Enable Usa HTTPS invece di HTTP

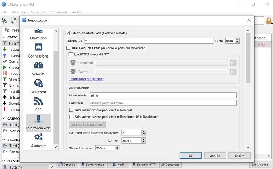71,54
